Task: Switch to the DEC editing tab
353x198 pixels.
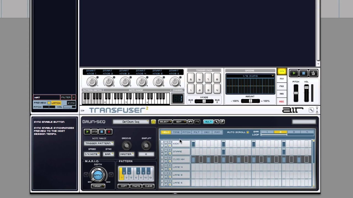Action: 207,132
